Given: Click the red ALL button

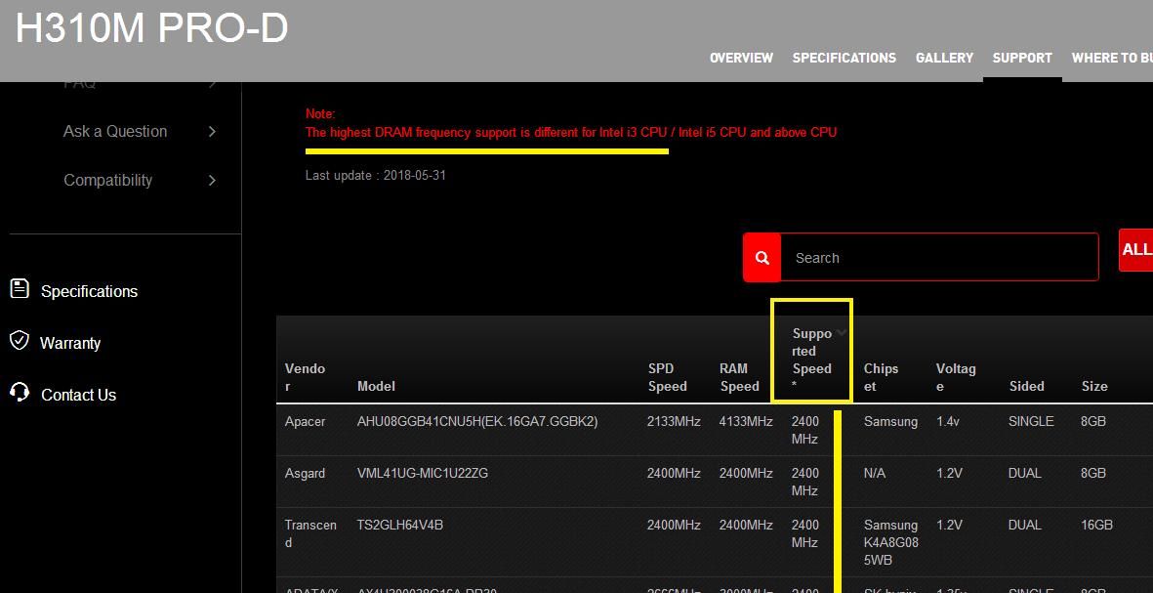Looking at the screenshot, I should tap(1136, 250).
